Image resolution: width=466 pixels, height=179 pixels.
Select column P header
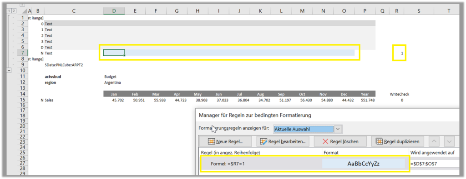[365, 11]
